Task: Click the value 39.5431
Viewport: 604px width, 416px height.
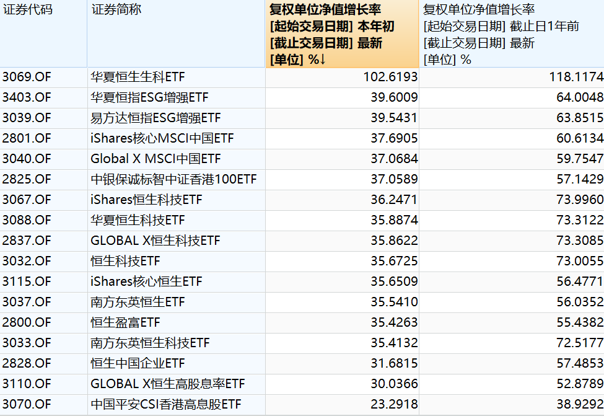Action: point(394,118)
